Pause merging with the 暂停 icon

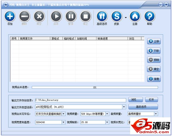pyautogui.click(x=71, y=16)
